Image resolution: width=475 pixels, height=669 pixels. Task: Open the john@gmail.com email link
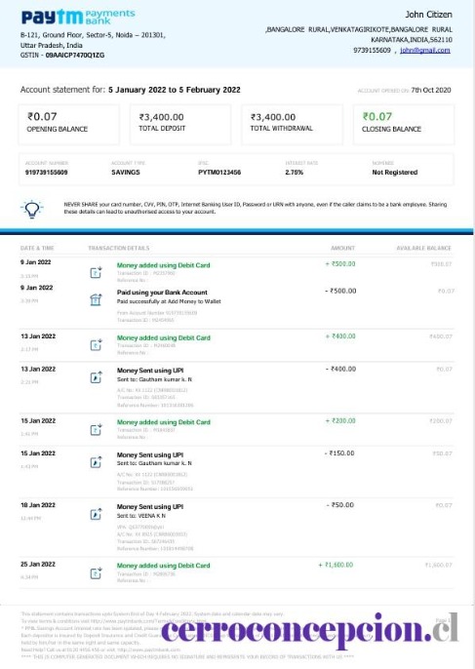click(425, 50)
